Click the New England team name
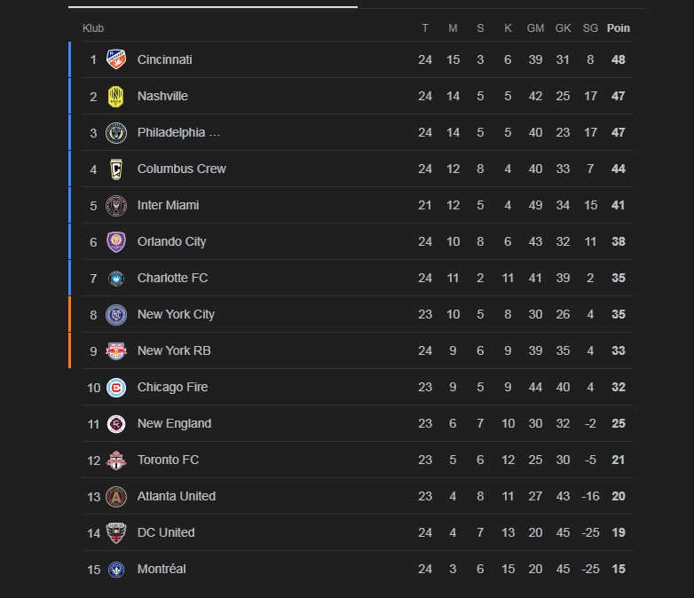The image size is (694, 598). 174,423
